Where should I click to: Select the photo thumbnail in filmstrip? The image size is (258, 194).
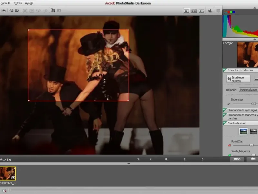click(x=8, y=173)
